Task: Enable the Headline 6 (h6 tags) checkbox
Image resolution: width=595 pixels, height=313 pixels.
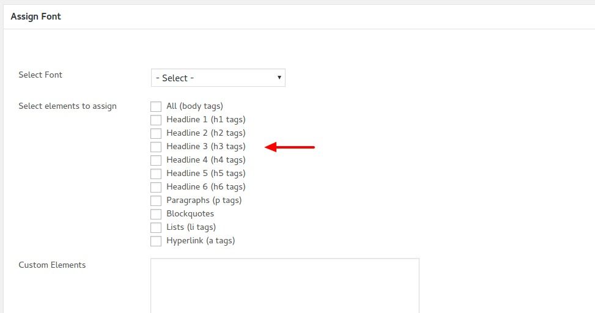Action: click(156, 188)
